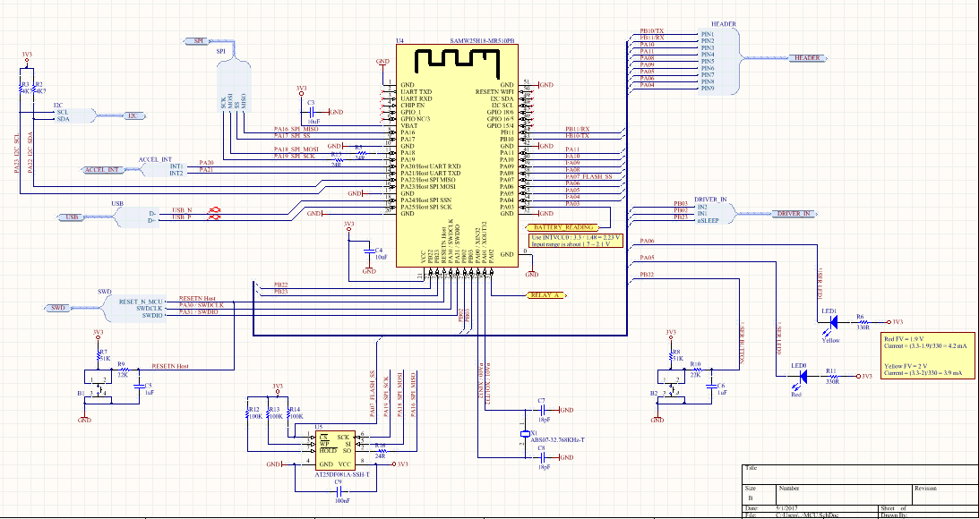Select push button B2
Viewport: 979px width, 519px height.
[x=671, y=390]
